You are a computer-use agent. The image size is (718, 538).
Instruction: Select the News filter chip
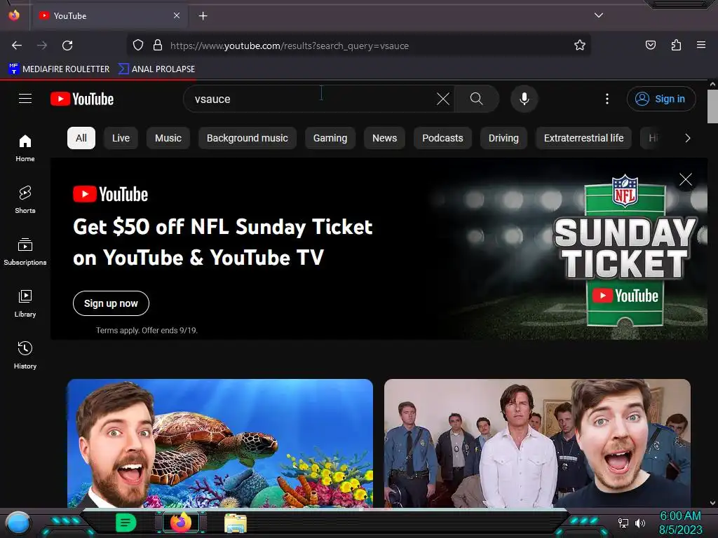point(385,138)
